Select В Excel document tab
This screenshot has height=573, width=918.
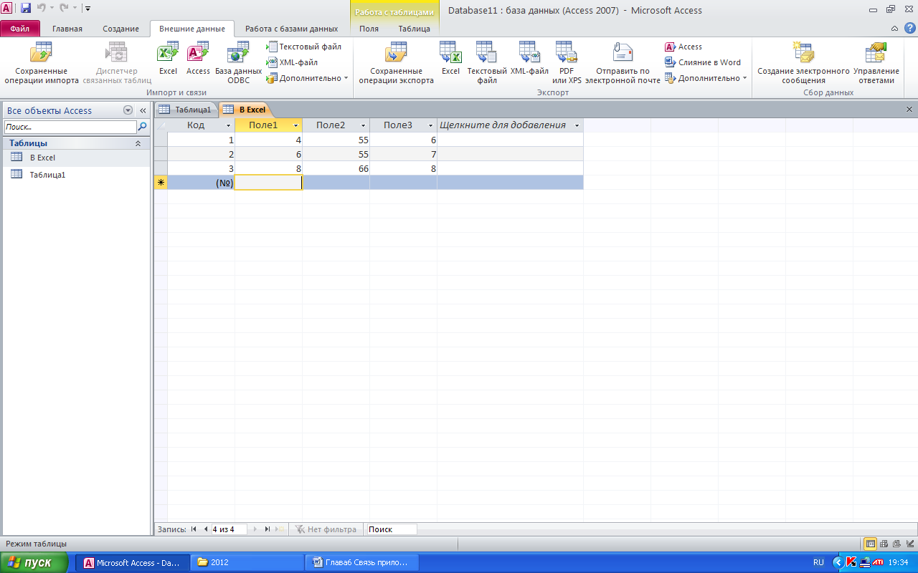245,110
